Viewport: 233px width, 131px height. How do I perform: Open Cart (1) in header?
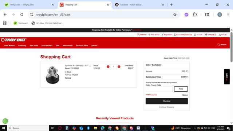(222, 35)
